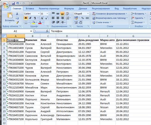
Task: Click the Paste clipboard icon
Action: [x=10, y=15]
